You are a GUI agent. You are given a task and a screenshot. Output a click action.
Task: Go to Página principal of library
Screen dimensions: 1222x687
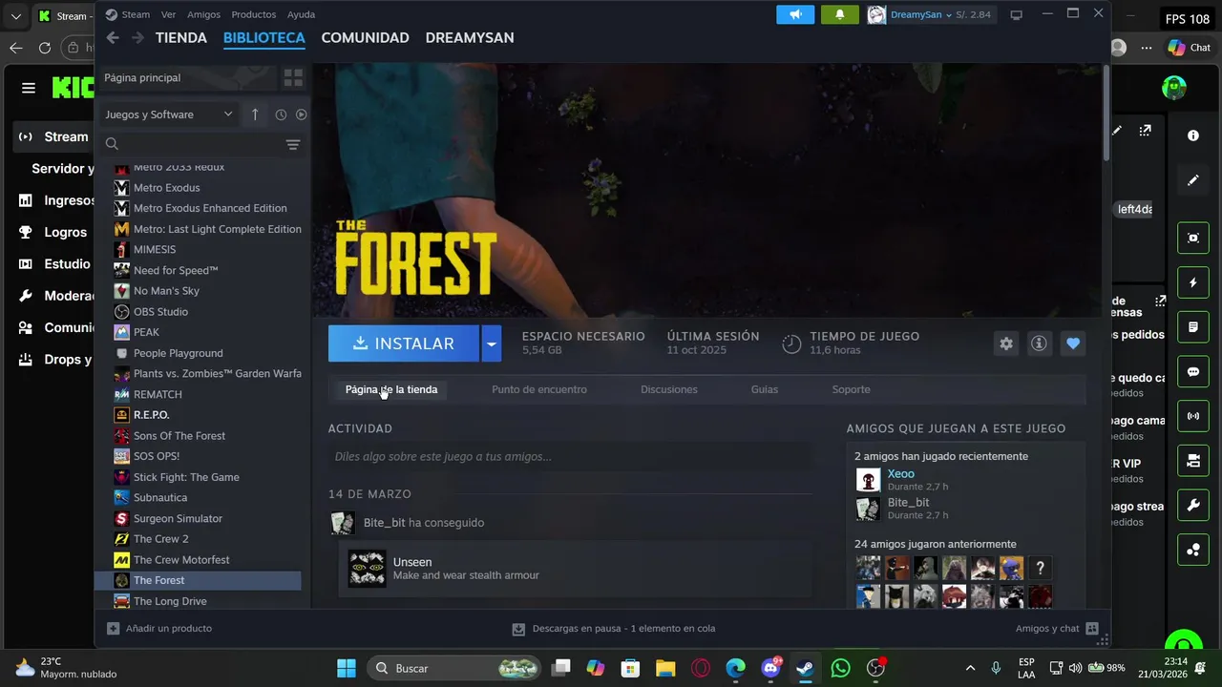[187, 77]
